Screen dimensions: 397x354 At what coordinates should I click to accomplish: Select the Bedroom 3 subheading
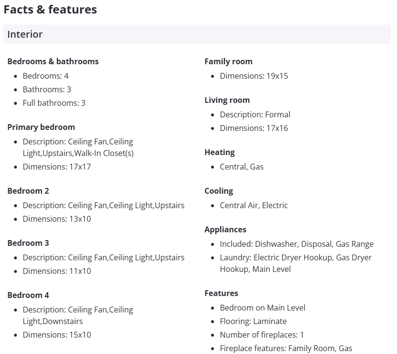(28, 243)
